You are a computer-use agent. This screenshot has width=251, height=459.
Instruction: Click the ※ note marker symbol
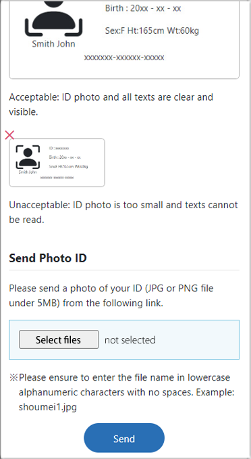13,377
